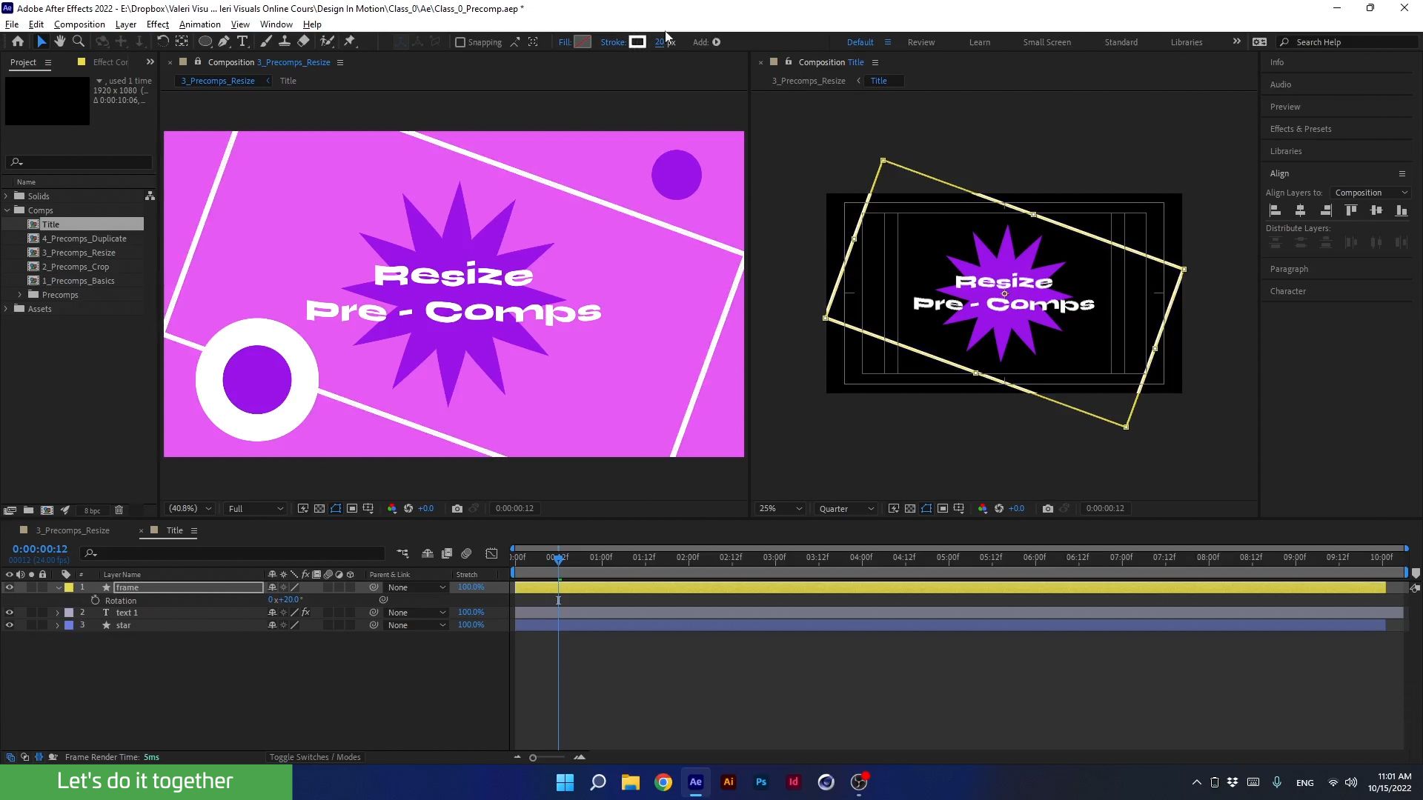This screenshot has height=800, width=1423.
Task: Toggle the Rotation stopwatch on frame layer
Action: (96, 600)
